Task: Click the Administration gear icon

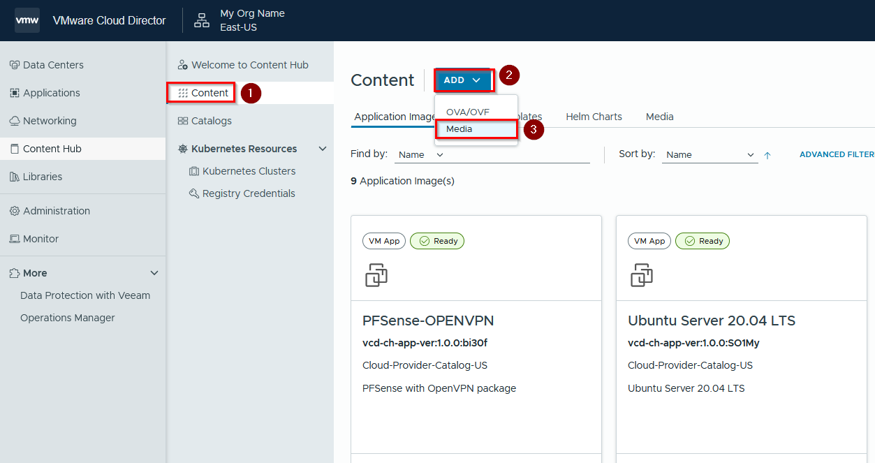Action: point(14,211)
